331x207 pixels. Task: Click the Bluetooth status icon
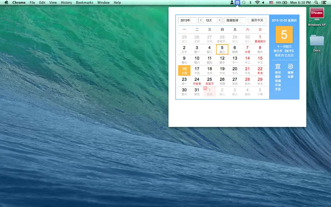pos(250,3)
